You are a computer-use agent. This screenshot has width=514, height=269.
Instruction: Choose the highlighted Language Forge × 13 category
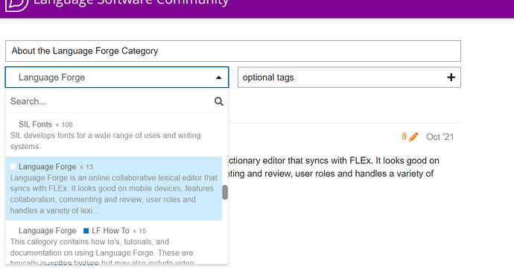pos(114,189)
